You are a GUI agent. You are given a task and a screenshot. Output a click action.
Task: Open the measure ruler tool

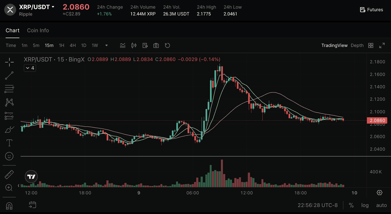pyautogui.click(x=9, y=174)
